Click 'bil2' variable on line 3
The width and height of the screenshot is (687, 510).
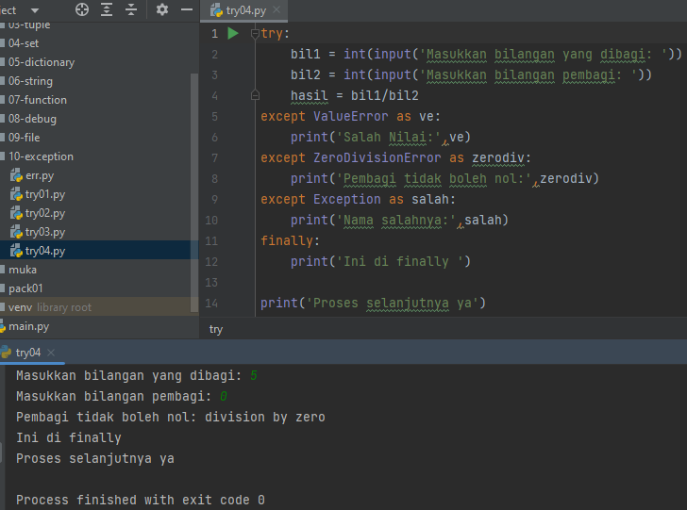(306, 74)
